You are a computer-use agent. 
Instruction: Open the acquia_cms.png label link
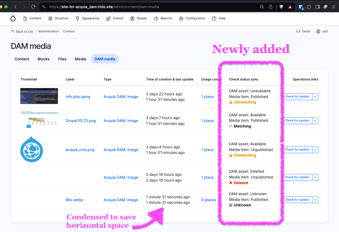(x=80, y=150)
